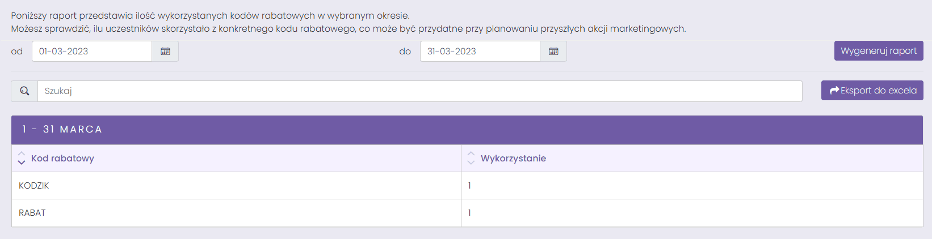Image resolution: width=932 pixels, height=239 pixels.
Task: Sort Kod rabatowy descending with down arrow
Action: (x=22, y=163)
